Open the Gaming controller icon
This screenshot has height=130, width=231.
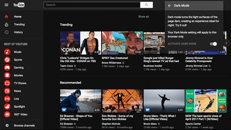pyautogui.click(x=7, y=68)
